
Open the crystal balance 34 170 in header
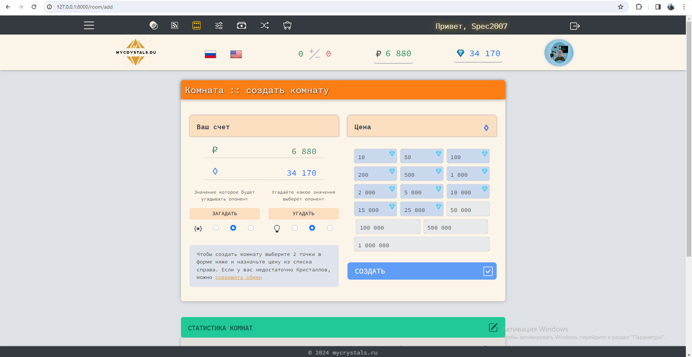(x=478, y=54)
